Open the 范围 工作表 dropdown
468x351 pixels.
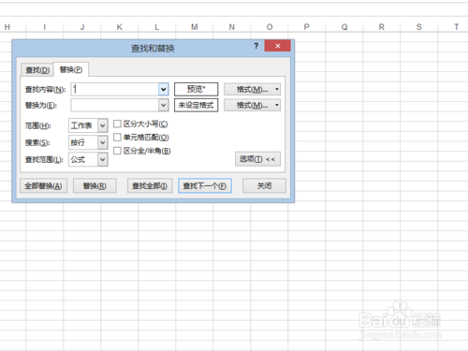point(88,125)
